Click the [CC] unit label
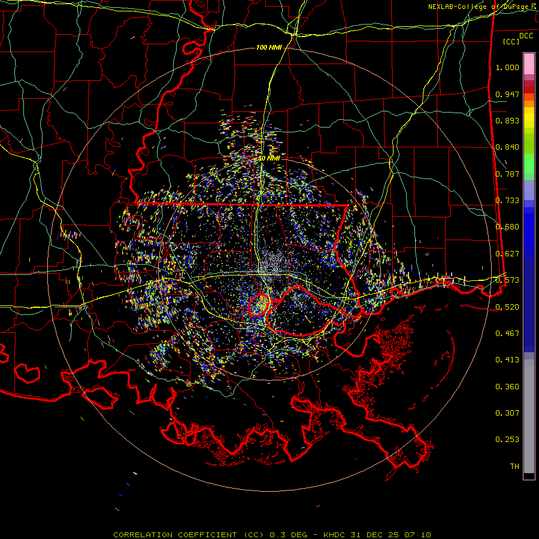539x539 pixels. click(x=511, y=41)
